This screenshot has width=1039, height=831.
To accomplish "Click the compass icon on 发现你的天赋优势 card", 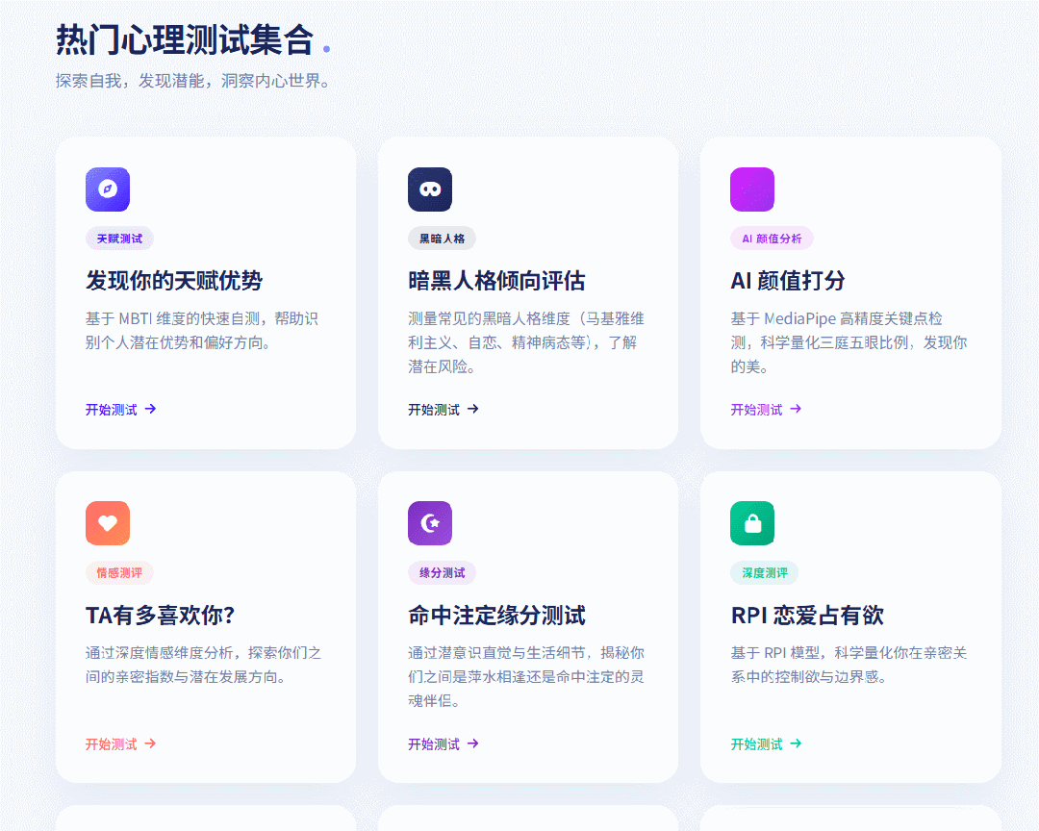I will [x=107, y=189].
